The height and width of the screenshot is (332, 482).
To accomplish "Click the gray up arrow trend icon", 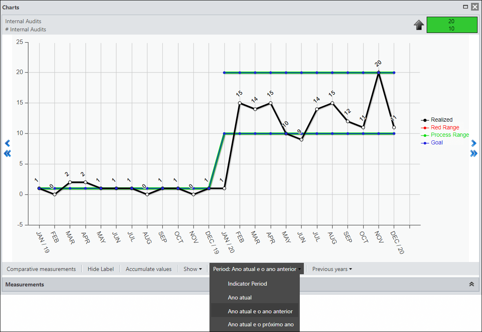I will [x=419, y=25].
